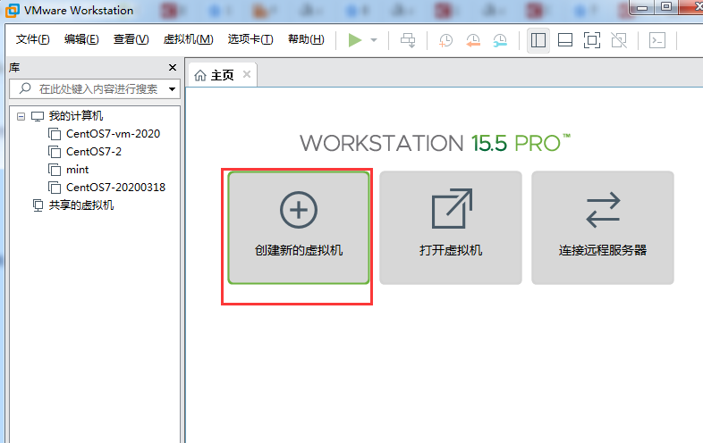
Task: Select the CentOS7-vm-2020 virtual machine
Action: (113, 134)
